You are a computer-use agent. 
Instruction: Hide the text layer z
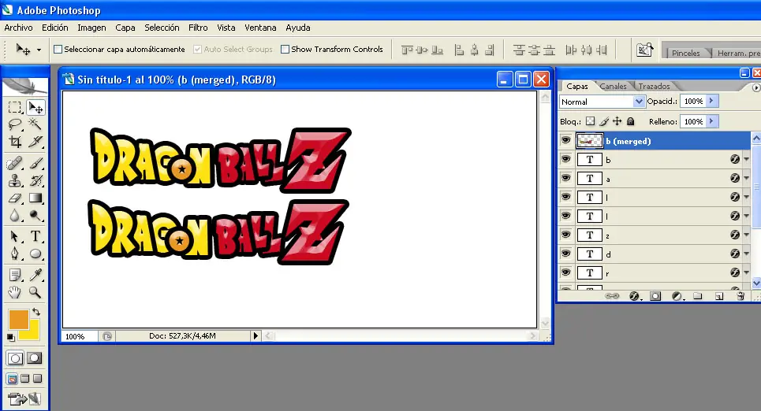pos(566,235)
